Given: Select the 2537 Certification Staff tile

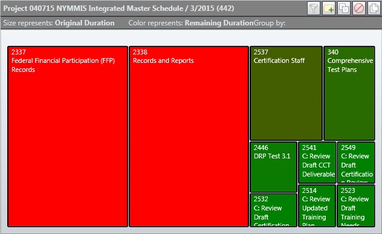Looking at the screenshot, I should tap(286, 93).
